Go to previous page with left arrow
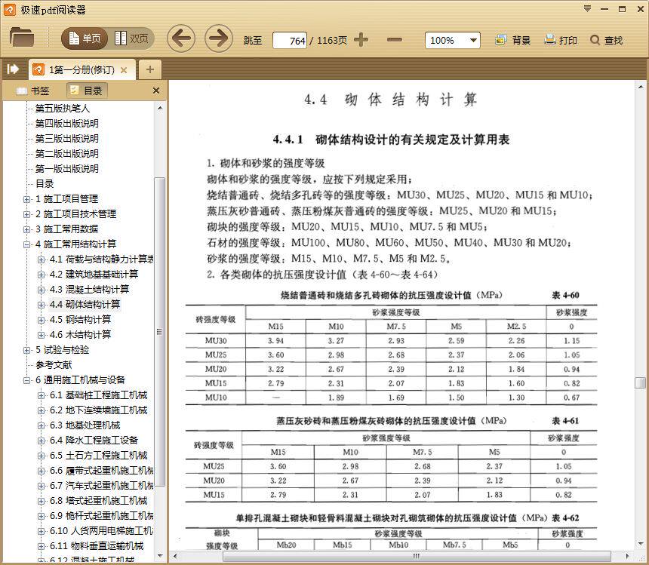This screenshot has height=565, width=649. coord(181,39)
